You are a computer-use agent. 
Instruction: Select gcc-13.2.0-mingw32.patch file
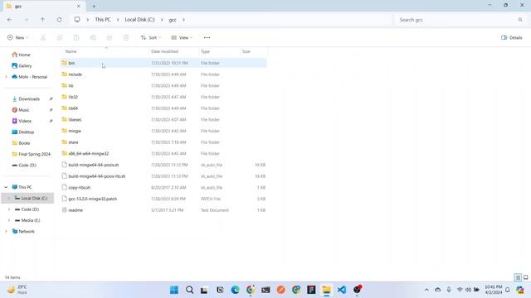tap(163, 199)
